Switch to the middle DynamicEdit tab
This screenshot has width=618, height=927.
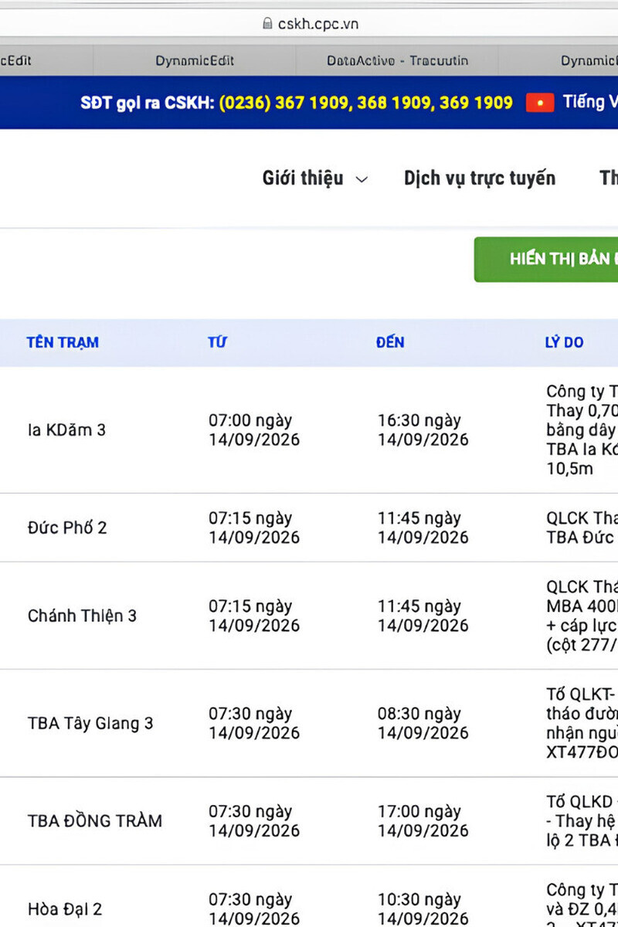(195, 60)
